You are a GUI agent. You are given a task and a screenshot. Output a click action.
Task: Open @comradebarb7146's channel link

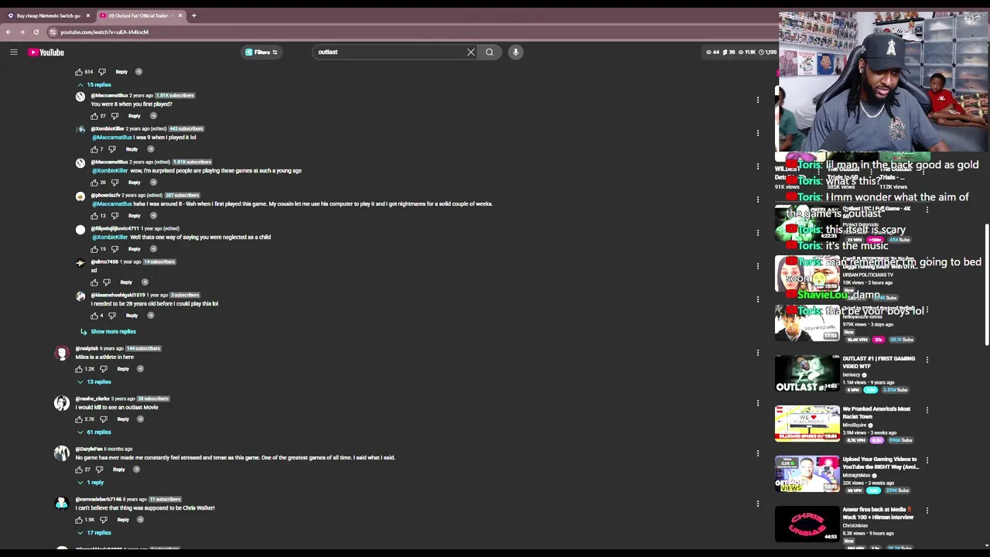coord(98,499)
